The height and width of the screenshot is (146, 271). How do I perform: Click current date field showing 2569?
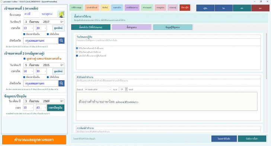click(44, 101)
